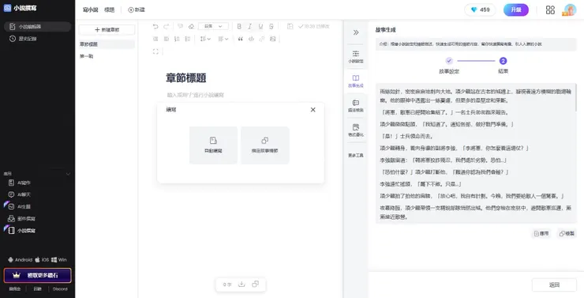Choose the 指定故事情節 option card
Screen dimensions: 584x298
[265, 145]
